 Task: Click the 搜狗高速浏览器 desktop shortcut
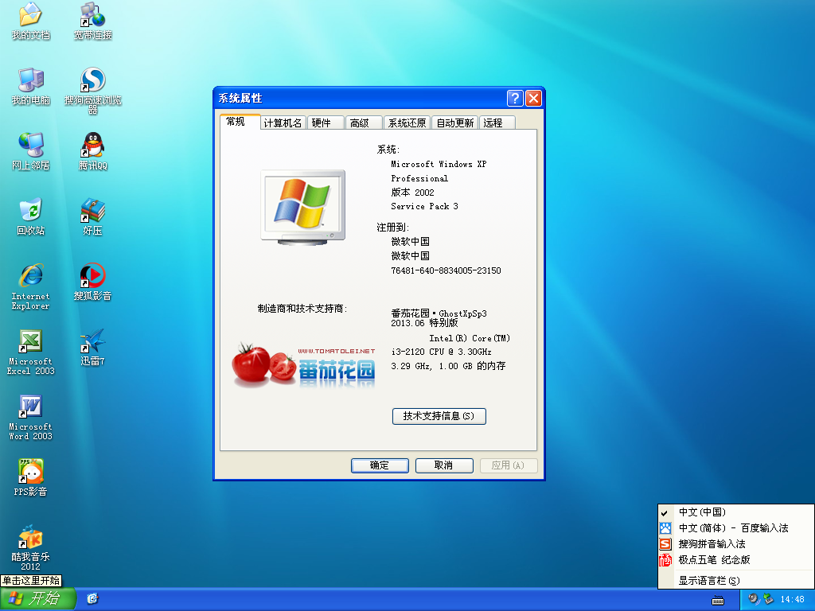(92, 91)
